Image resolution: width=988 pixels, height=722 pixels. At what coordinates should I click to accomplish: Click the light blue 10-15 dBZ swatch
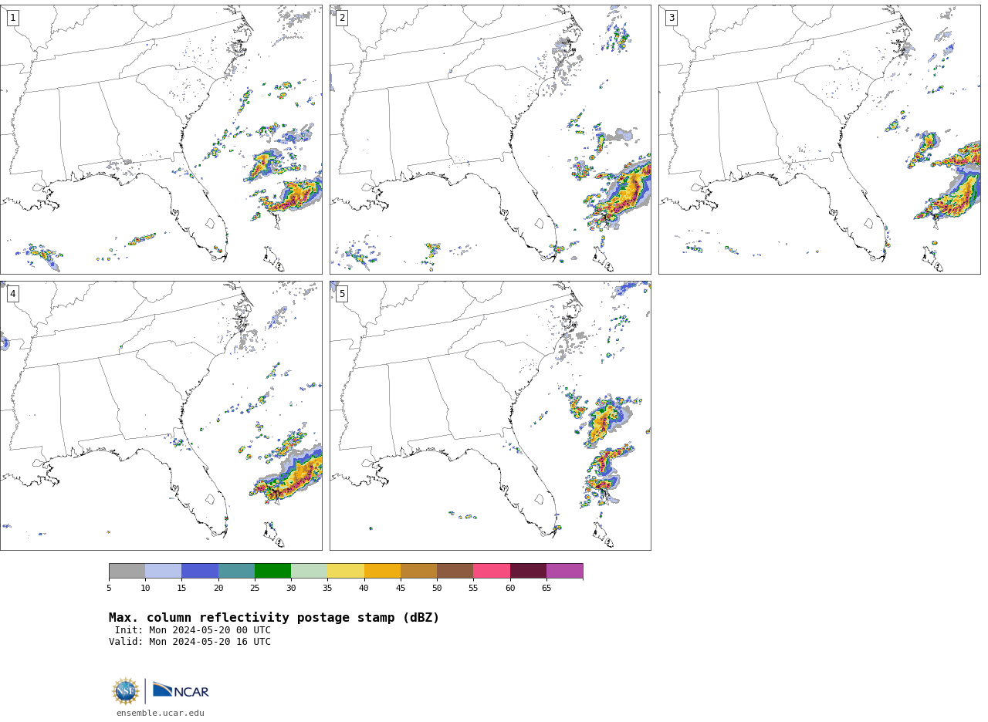163,571
